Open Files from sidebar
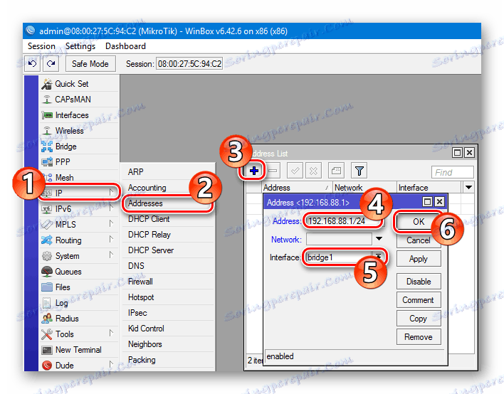This screenshot has width=504, height=394. pyautogui.click(x=79, y=287)
